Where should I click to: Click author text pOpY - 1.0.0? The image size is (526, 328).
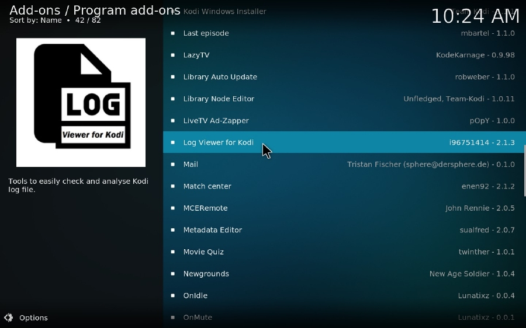(492, 121)
